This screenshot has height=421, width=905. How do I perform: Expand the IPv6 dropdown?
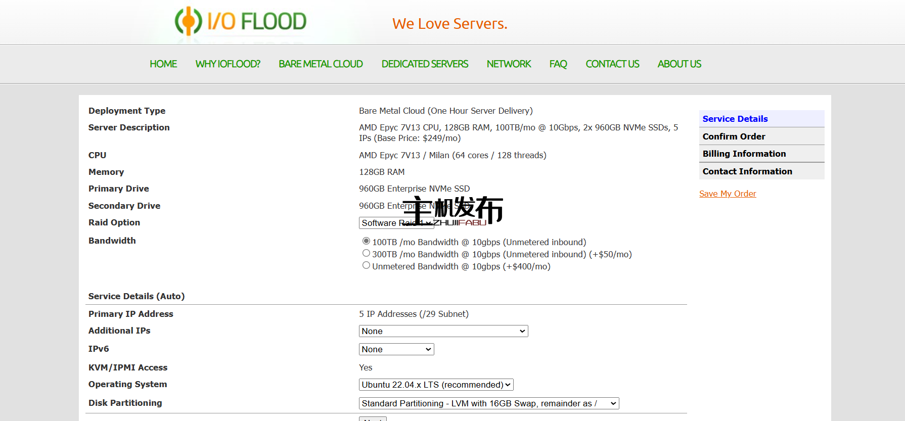click(396, 349)
